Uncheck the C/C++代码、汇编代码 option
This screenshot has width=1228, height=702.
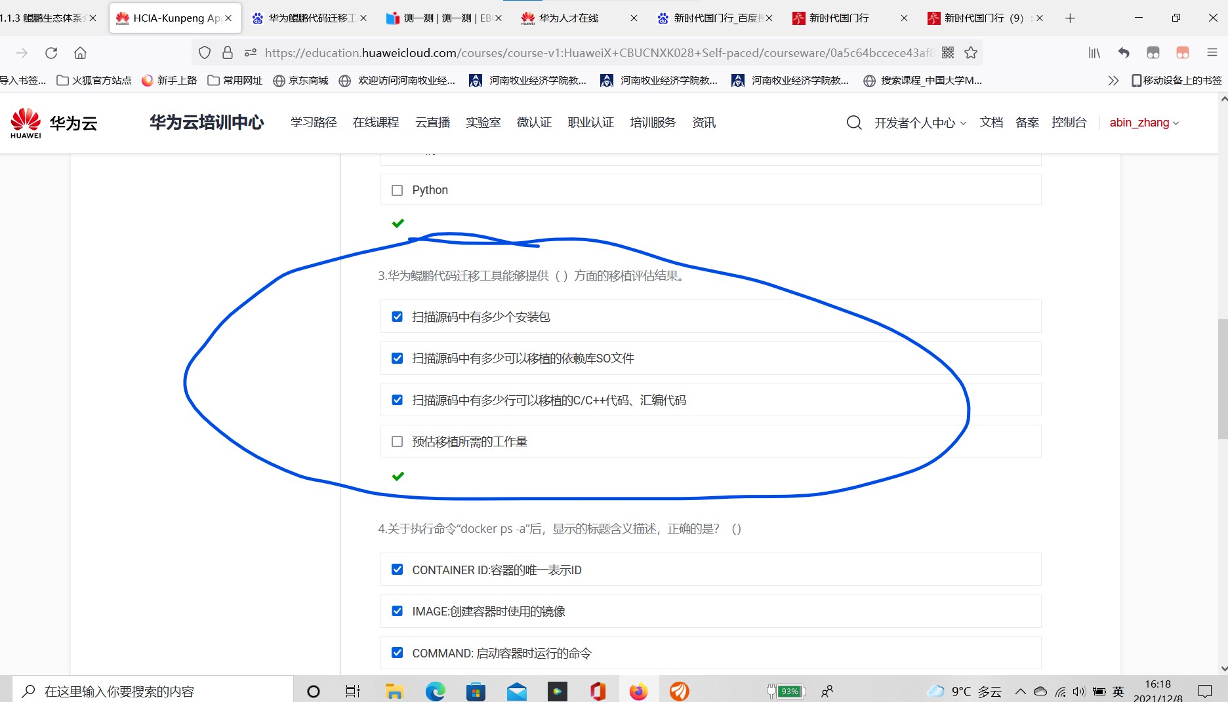point(397,400)
